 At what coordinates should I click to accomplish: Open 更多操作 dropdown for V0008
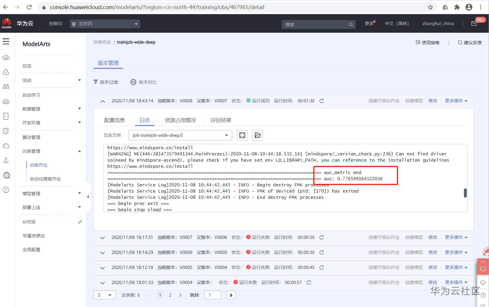click(x=456, y=101)
